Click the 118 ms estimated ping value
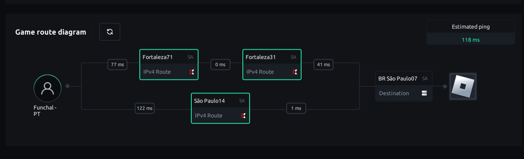This screenshot has width=524, height=159. coord(470,40)
